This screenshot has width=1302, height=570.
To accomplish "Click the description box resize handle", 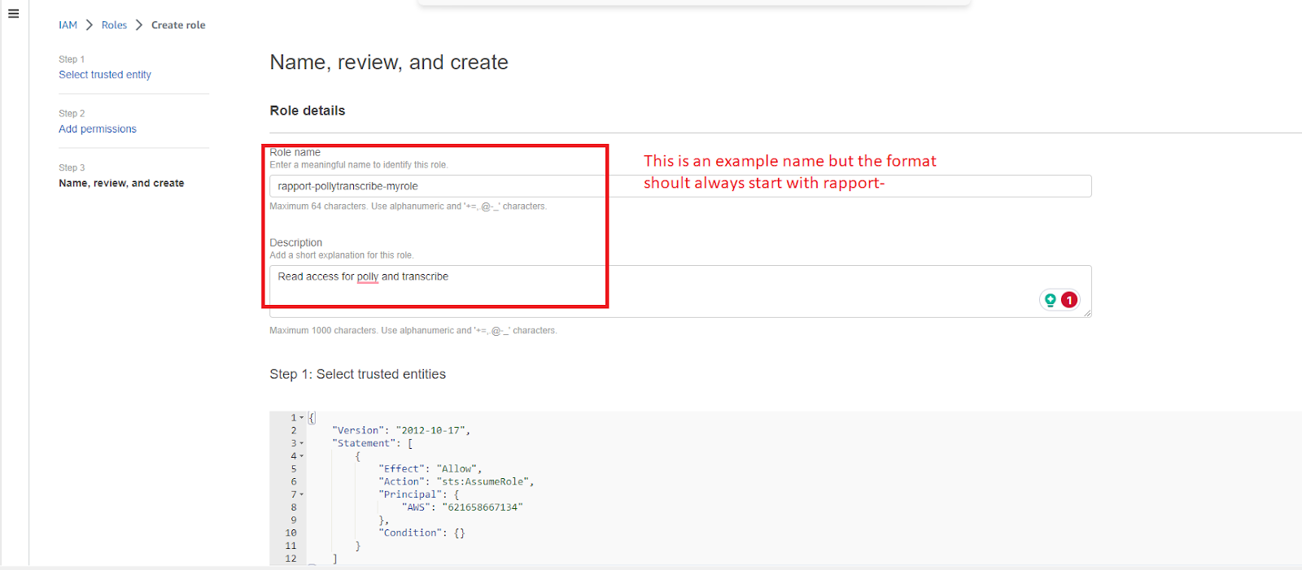I will pos(1087,313).
